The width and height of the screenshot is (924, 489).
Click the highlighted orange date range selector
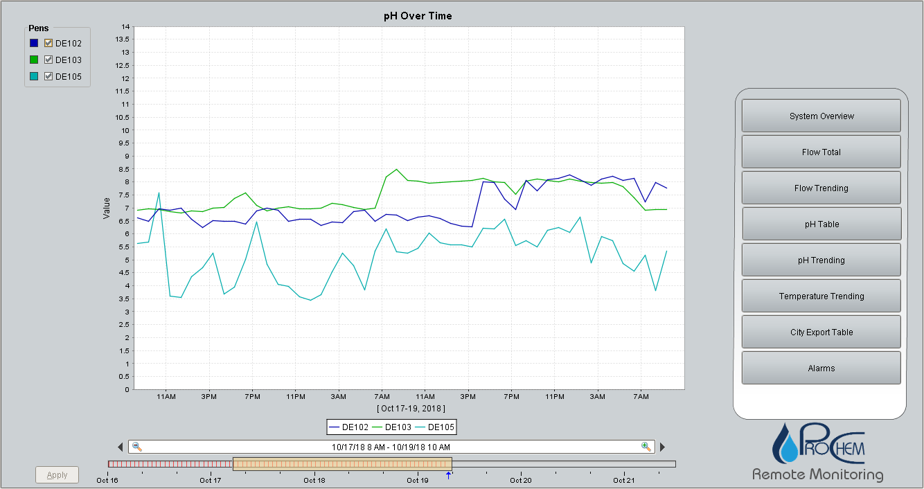342,463
